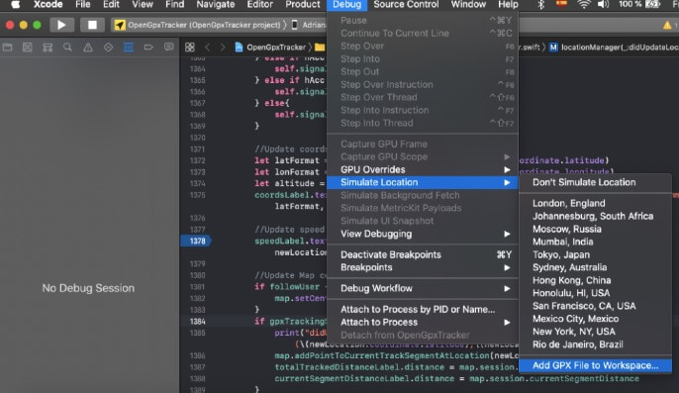Click the related items grid icon
The image size is (679, 393).
190,48
